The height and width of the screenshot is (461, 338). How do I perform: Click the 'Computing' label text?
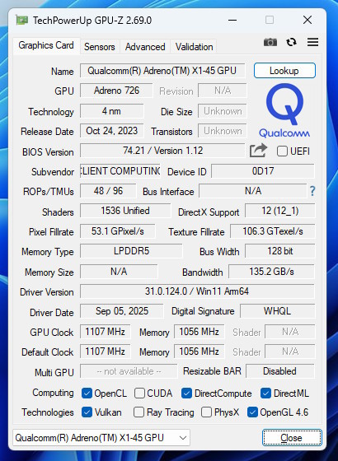[x=53, y=393]
